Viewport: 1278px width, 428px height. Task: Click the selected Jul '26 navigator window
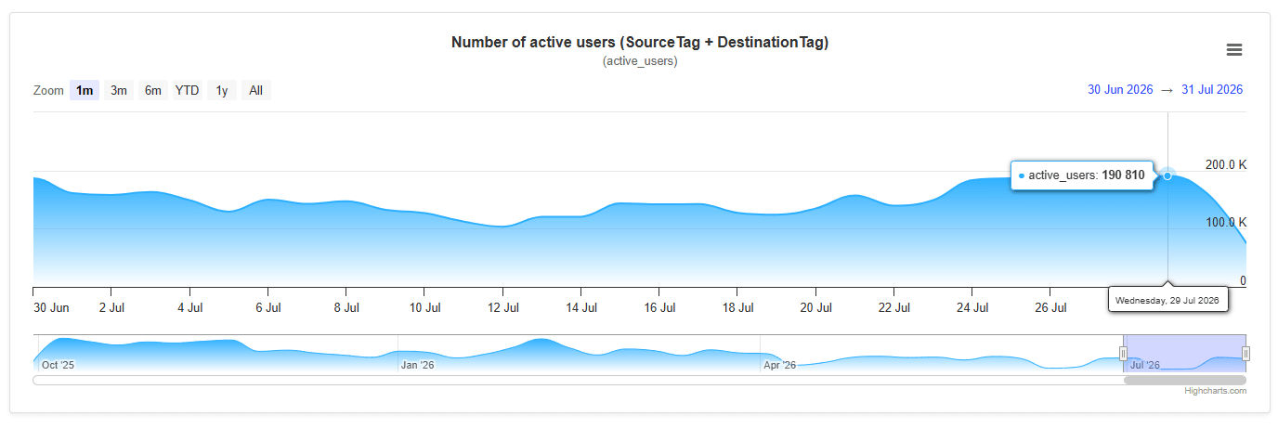tap(1185, 353)
